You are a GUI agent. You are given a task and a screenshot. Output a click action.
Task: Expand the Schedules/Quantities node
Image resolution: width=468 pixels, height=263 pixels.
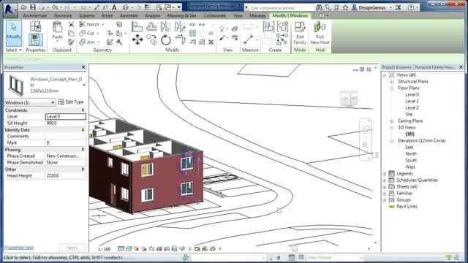pyautogui.click(x=385, y=180)
